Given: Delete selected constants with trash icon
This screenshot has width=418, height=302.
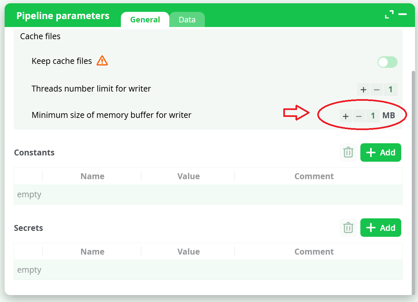Looking at the screenshot, I should click(348, 152).
